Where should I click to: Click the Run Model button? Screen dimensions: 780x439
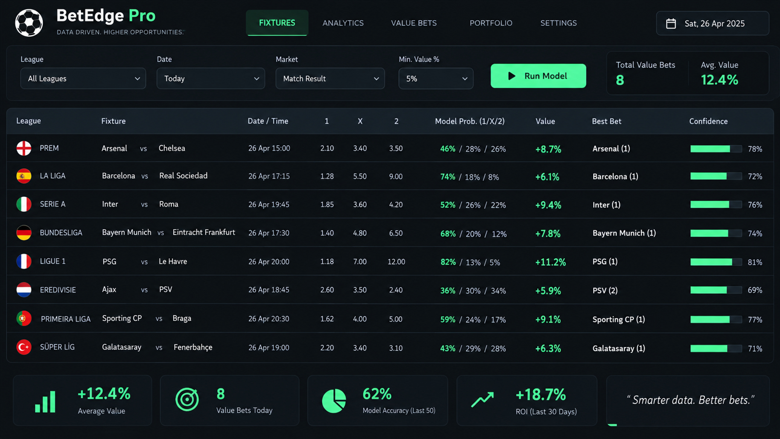pyautogui.click(x=538, y=76)
